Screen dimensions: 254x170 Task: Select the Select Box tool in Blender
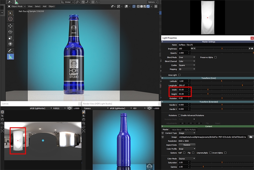pos(10,13)
